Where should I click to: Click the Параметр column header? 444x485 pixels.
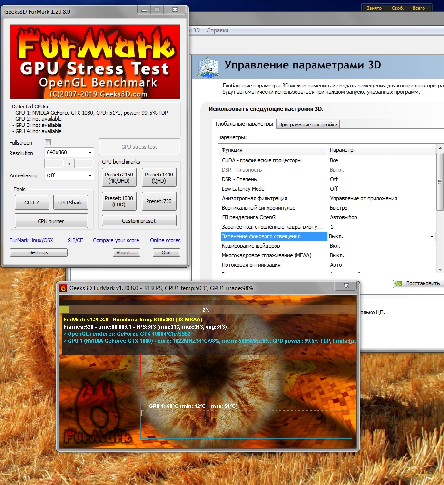tap(382, 150)
